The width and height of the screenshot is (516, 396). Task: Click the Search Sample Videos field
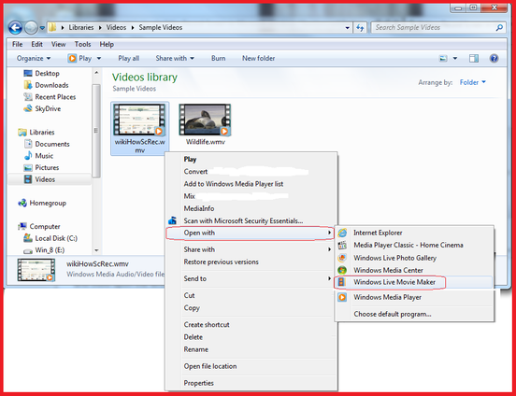click(x=433, y=28)
